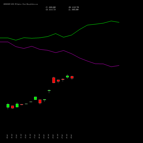Click the '23 Jul' date label
The height and width of the screenshot is (143, 143).
coord(53,136)
